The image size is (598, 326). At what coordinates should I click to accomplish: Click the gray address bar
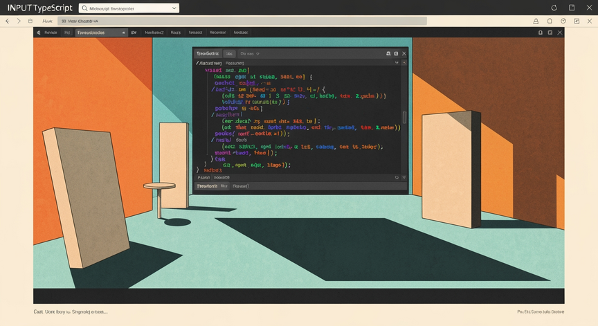point(242,21)
